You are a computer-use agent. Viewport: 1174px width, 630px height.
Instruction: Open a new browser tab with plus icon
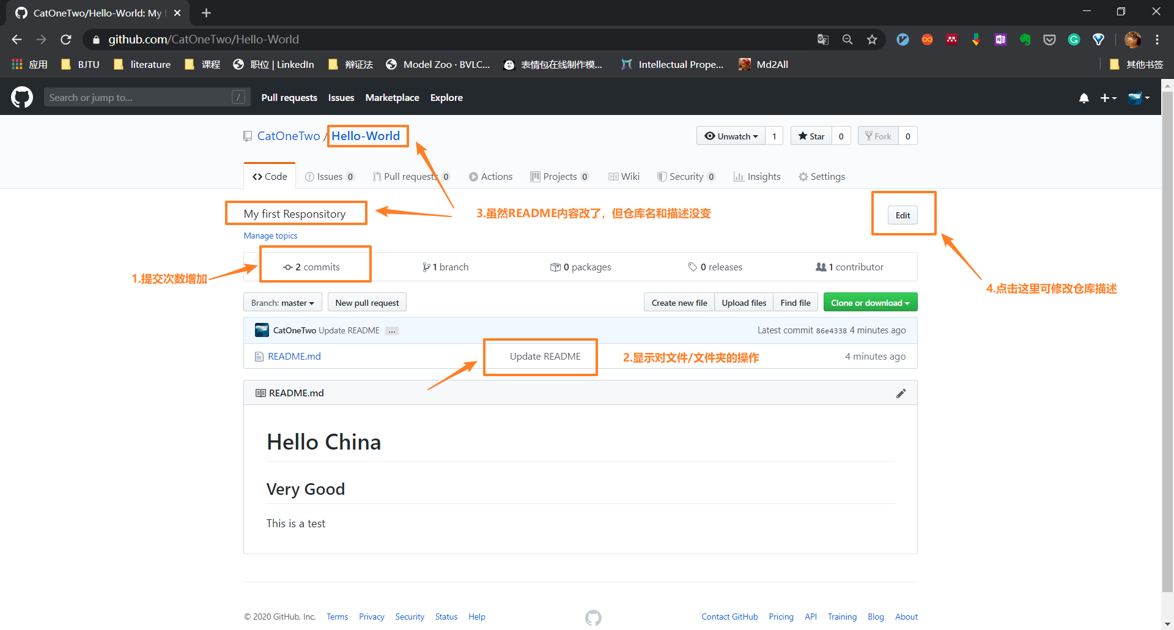(206, 13)
